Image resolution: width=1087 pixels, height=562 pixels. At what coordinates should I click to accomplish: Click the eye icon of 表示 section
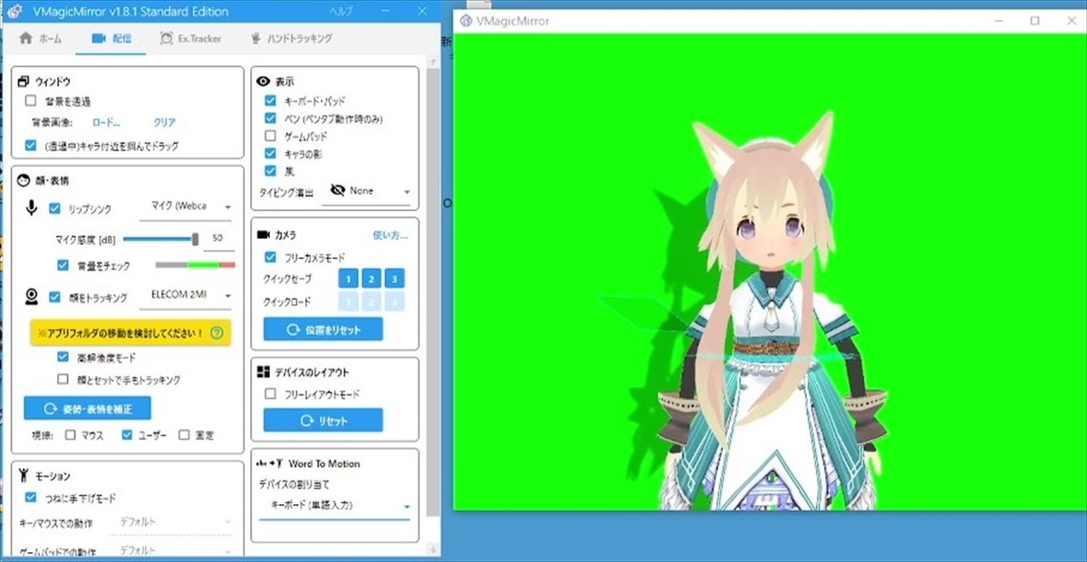click(265, 81)
